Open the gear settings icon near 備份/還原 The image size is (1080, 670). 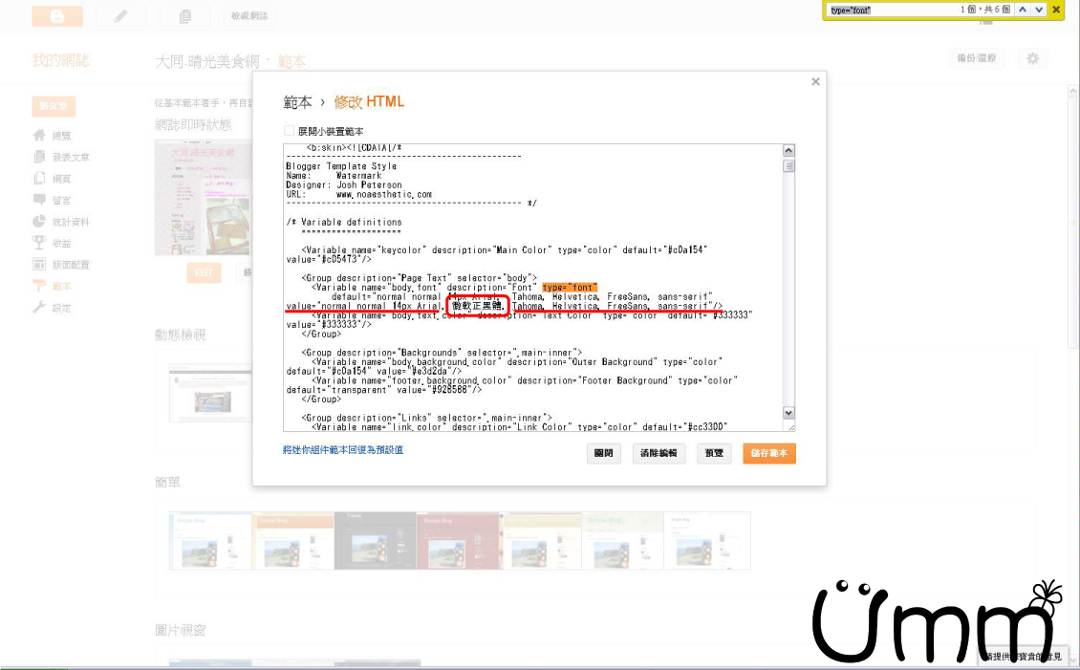click(1032, 58)
